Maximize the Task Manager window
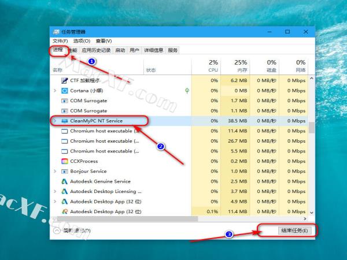The image size is (347, 260). tap(287, 32)
